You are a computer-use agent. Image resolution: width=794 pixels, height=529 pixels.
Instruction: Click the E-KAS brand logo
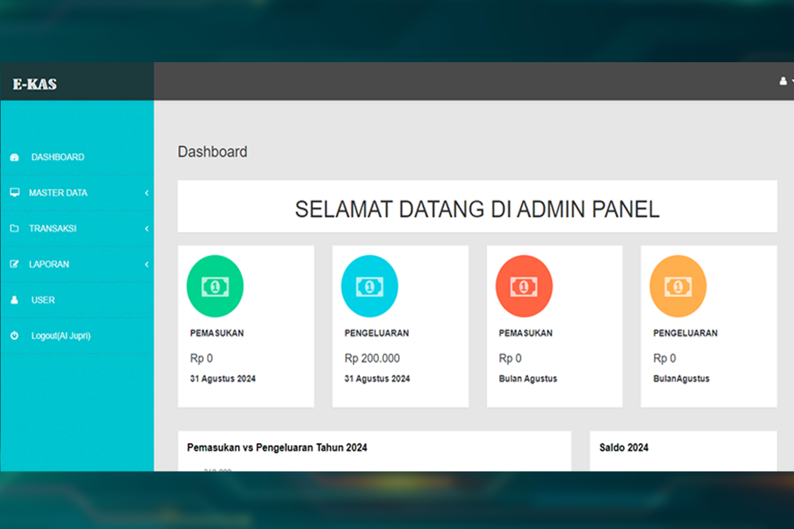pyautogui.click(x=34, y=84)
